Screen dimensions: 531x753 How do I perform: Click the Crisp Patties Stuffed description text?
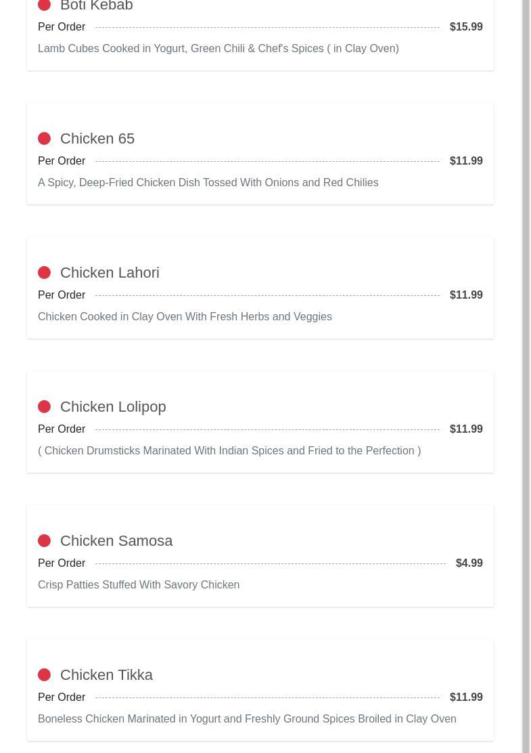tap(139, 585)
